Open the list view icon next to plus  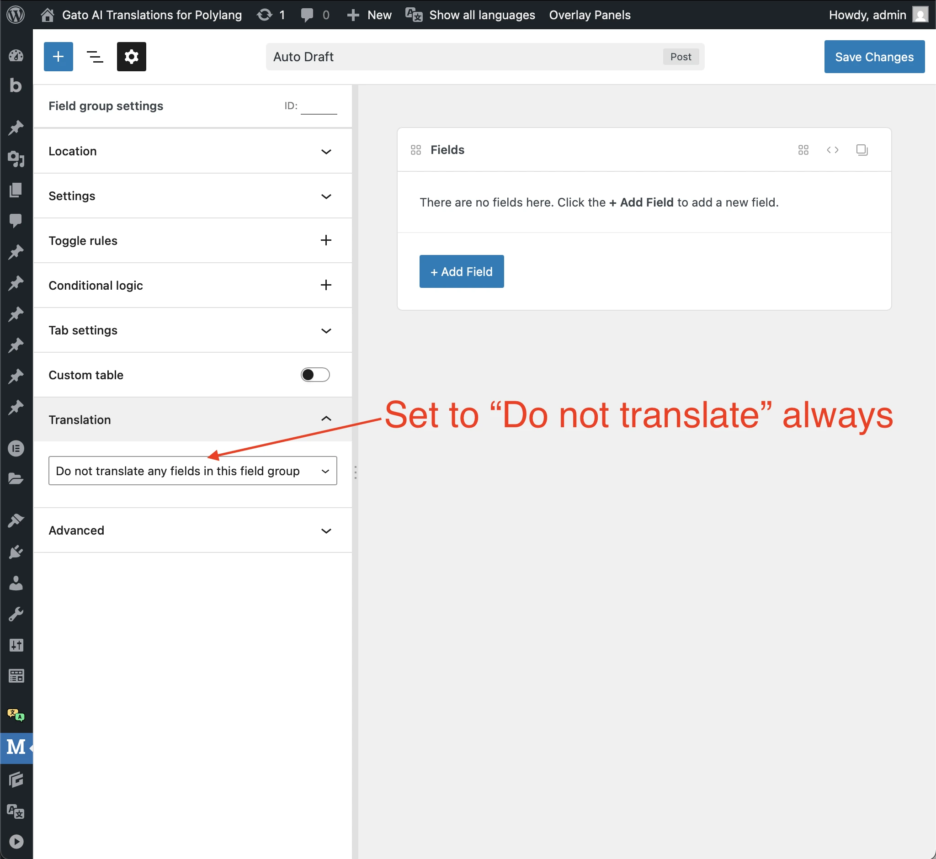[x=95, y=56]
